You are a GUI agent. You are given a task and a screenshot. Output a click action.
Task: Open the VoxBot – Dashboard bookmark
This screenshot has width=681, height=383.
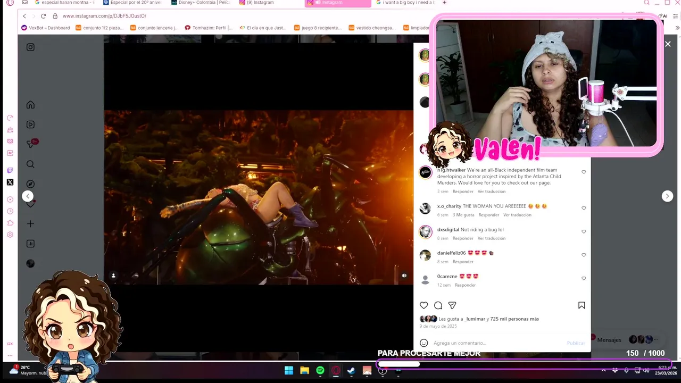(45, 28)
